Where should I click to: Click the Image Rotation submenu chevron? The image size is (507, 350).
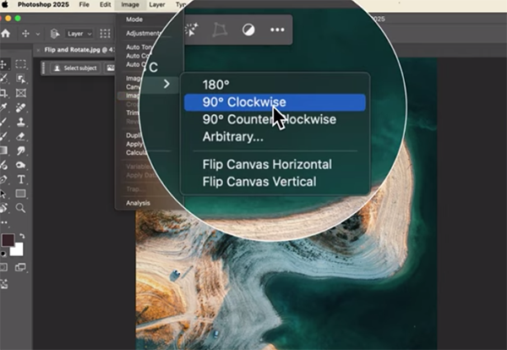(x=166, y=84)
